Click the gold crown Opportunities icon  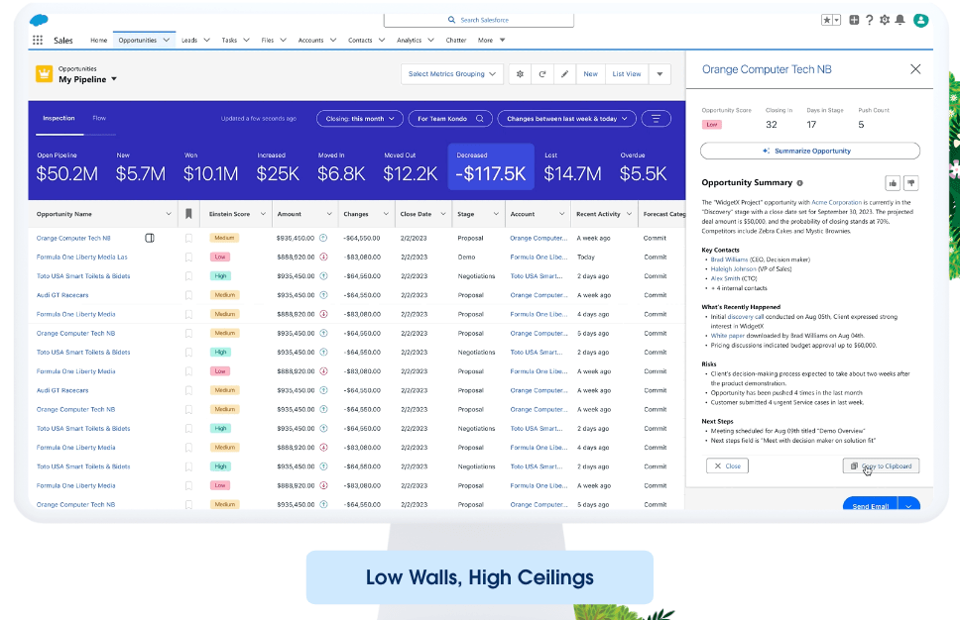click(44, 74)
